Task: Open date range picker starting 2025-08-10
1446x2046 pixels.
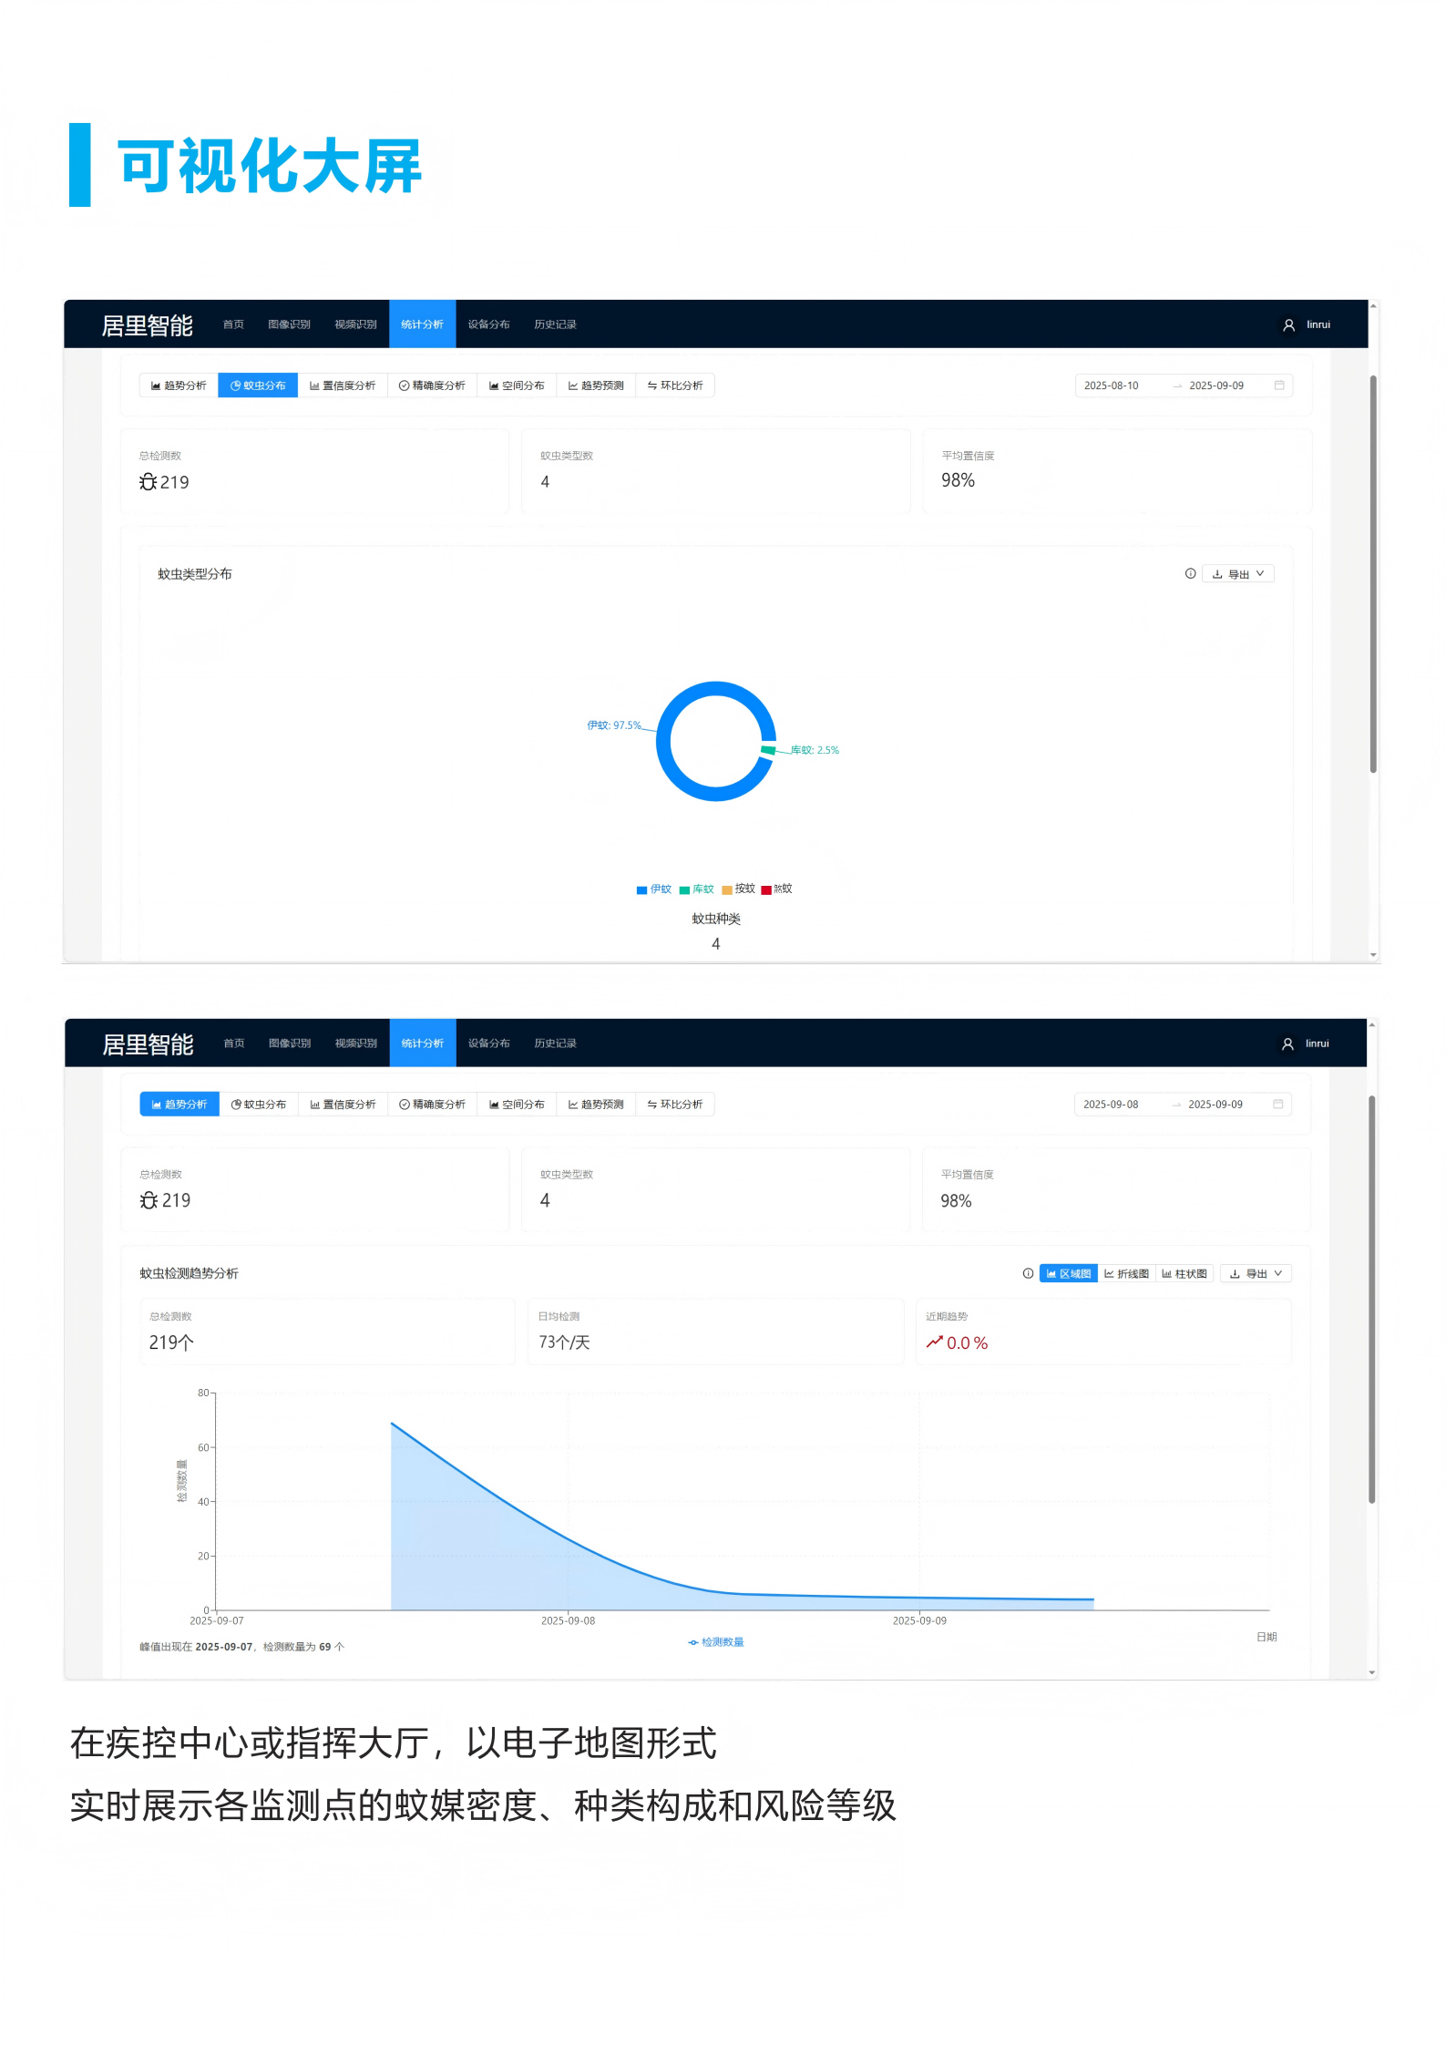Action: click(x=1112, y=386)
